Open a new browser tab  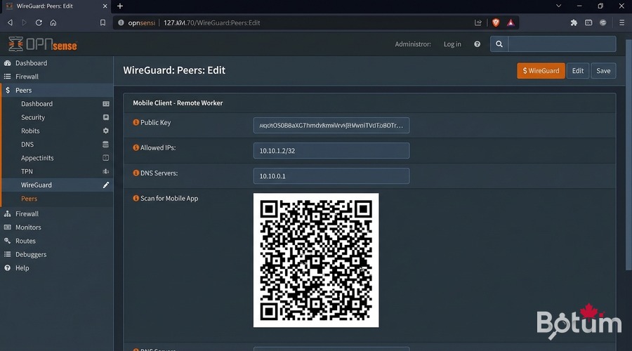119,6
